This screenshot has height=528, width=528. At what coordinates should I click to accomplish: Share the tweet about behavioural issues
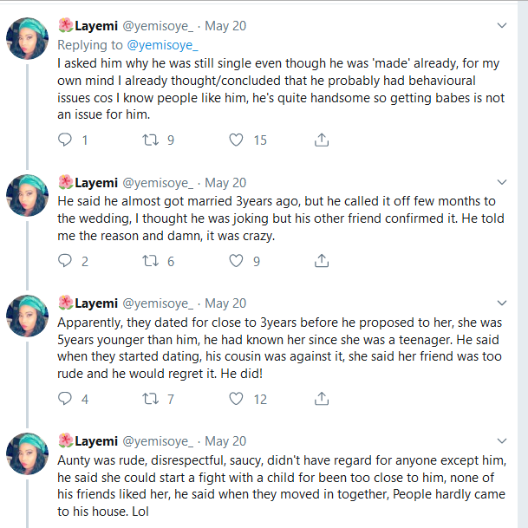[x=322, y=140]
